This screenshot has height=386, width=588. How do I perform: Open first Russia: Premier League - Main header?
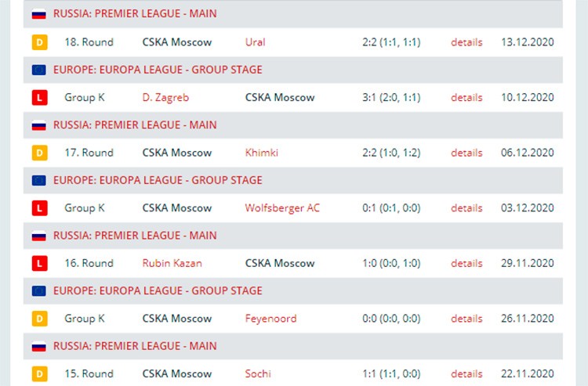point(135,14)
